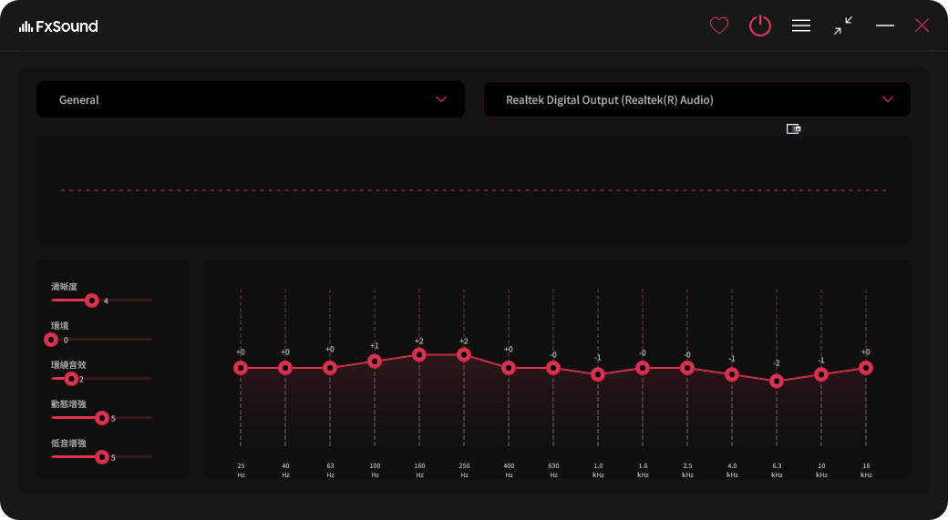
Task: Expand the General preset dropdown
Action: pos(250,99)
